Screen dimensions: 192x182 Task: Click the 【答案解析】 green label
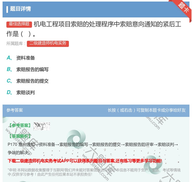point(20,136)
